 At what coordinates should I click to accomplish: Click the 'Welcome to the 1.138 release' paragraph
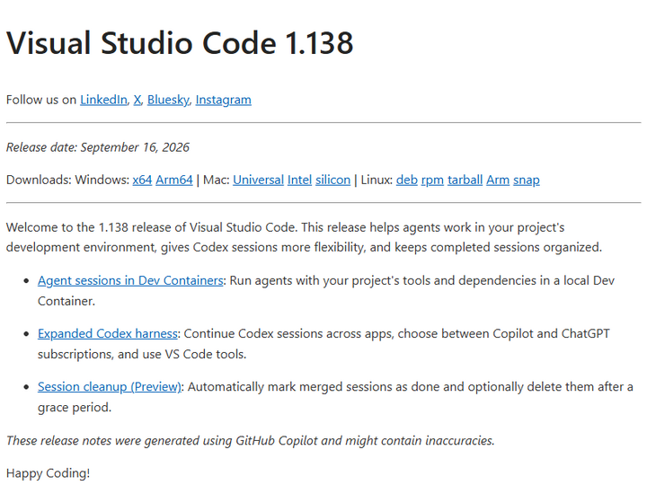pos(304,237)
